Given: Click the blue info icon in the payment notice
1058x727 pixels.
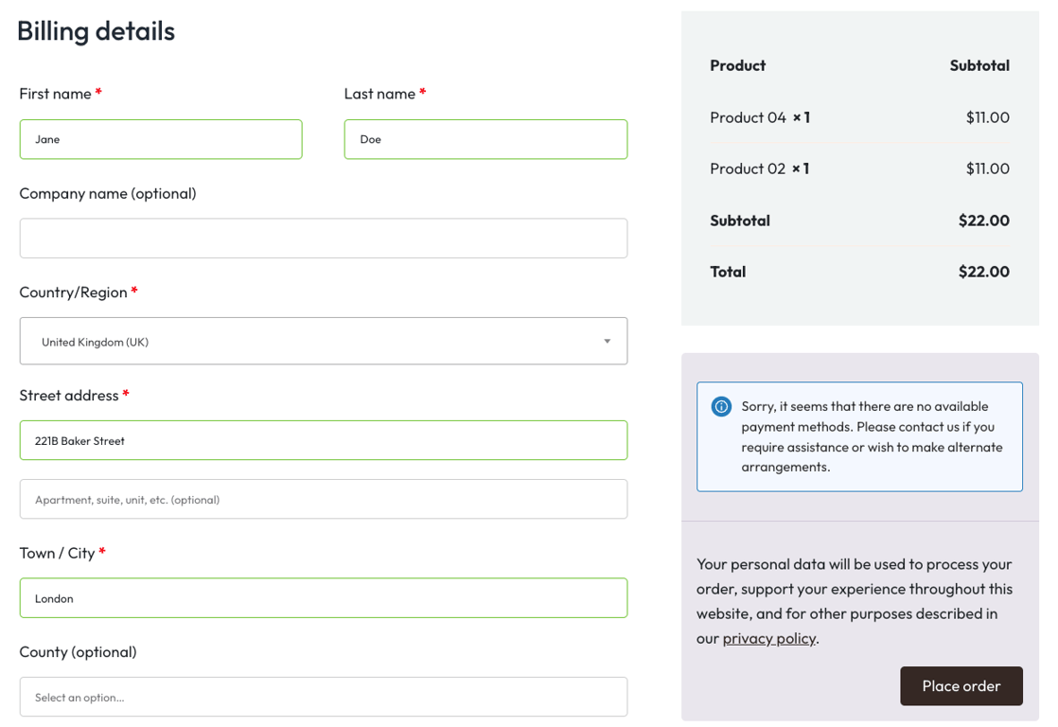Looking at the screenshot, I should (x=720, y=405).
